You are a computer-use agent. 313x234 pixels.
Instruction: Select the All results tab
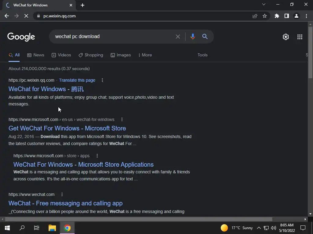pyautogui.click(x=14, y=55)
